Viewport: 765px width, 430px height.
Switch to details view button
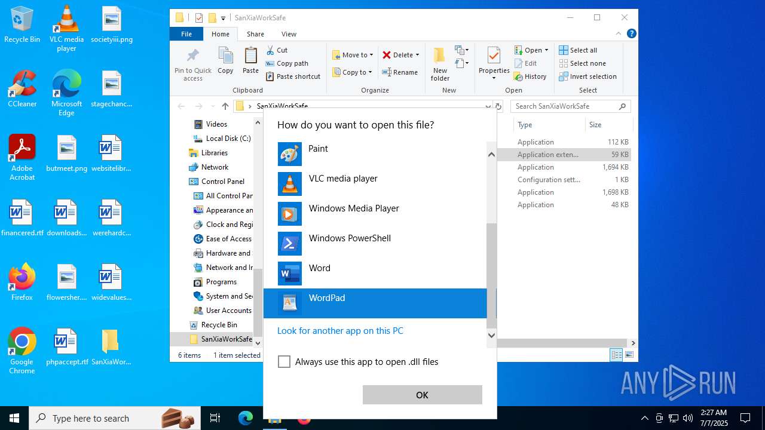point(616,355)
